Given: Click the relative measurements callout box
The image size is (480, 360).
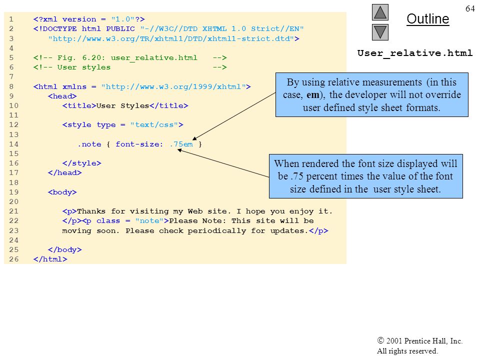Looking at the screenshot, I should click(371, 95).
